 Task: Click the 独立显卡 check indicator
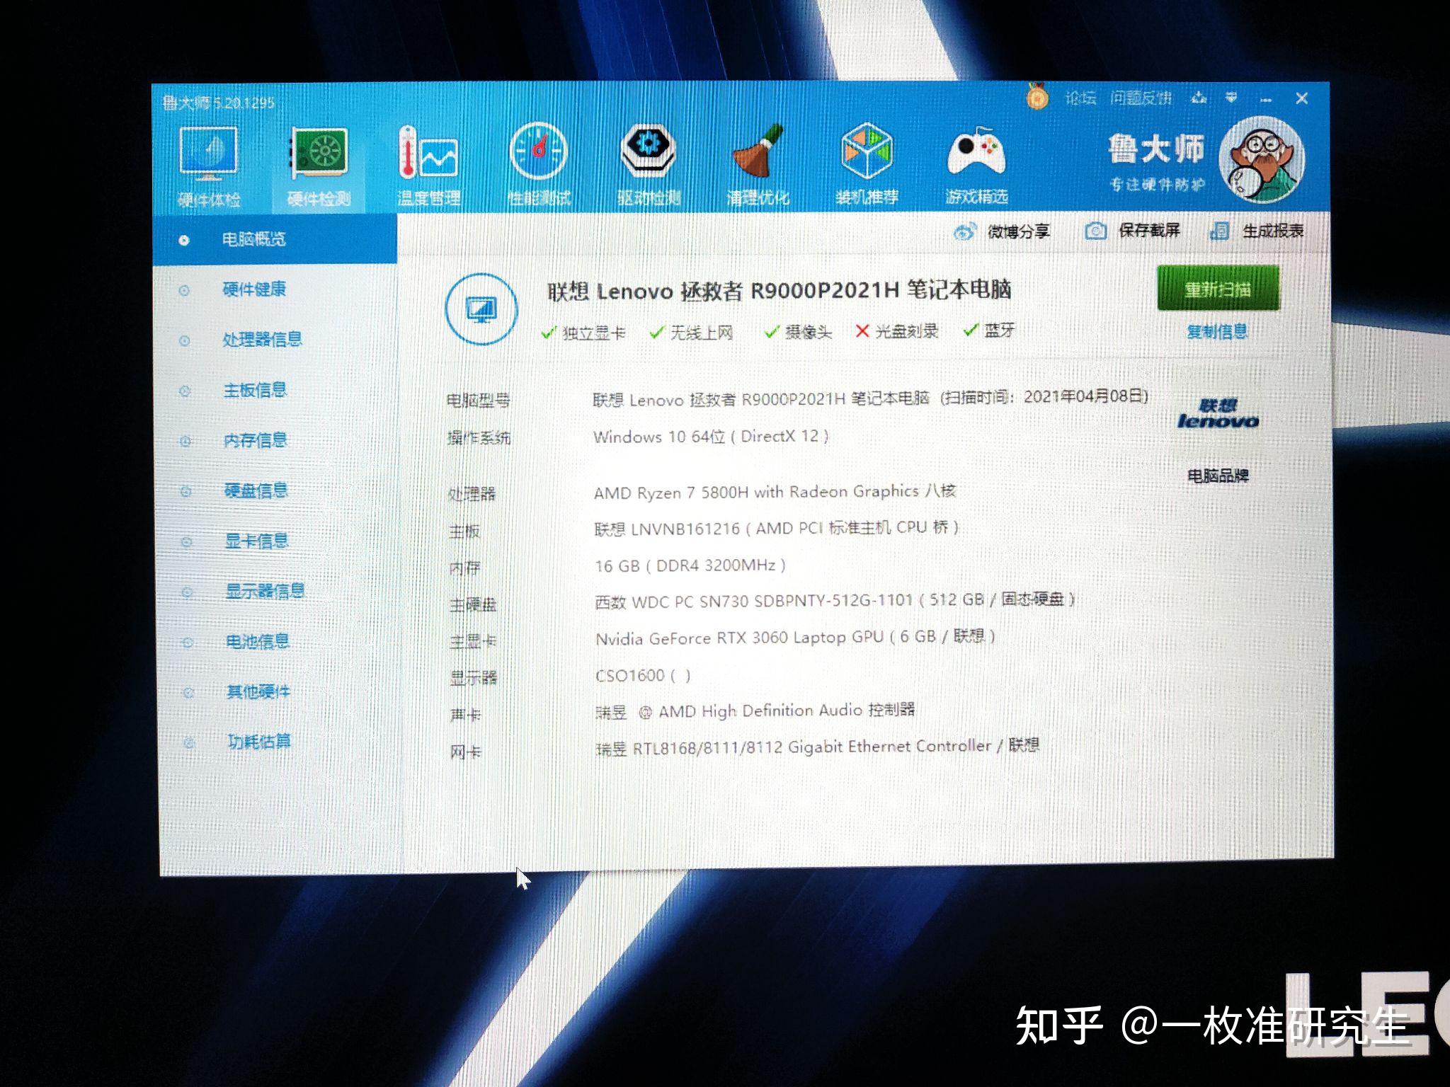(x=583, y=333)
